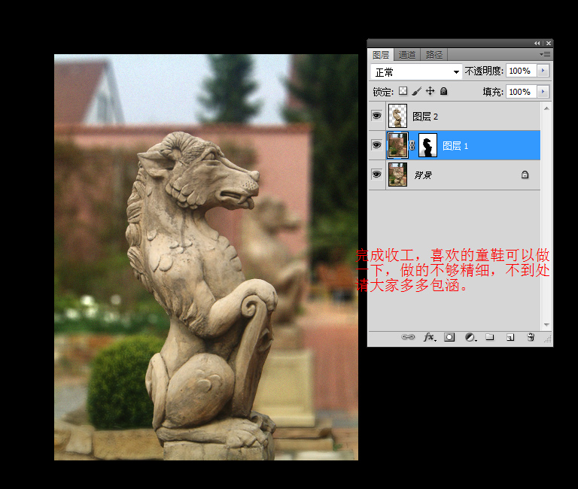The image size is (578, 489).
Task: Select the 背景 layer name
Action: point(423,175)
